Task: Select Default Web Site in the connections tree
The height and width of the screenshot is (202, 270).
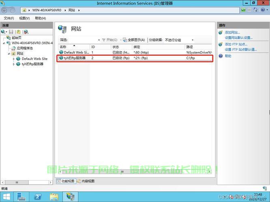Action: tap(34, 59)
